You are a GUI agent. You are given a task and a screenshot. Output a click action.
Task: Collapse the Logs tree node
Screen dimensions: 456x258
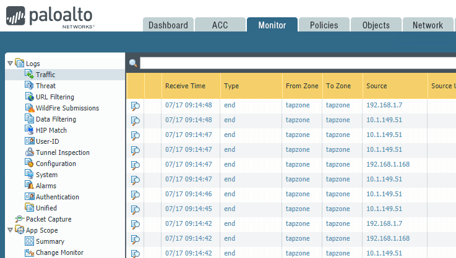10,64
